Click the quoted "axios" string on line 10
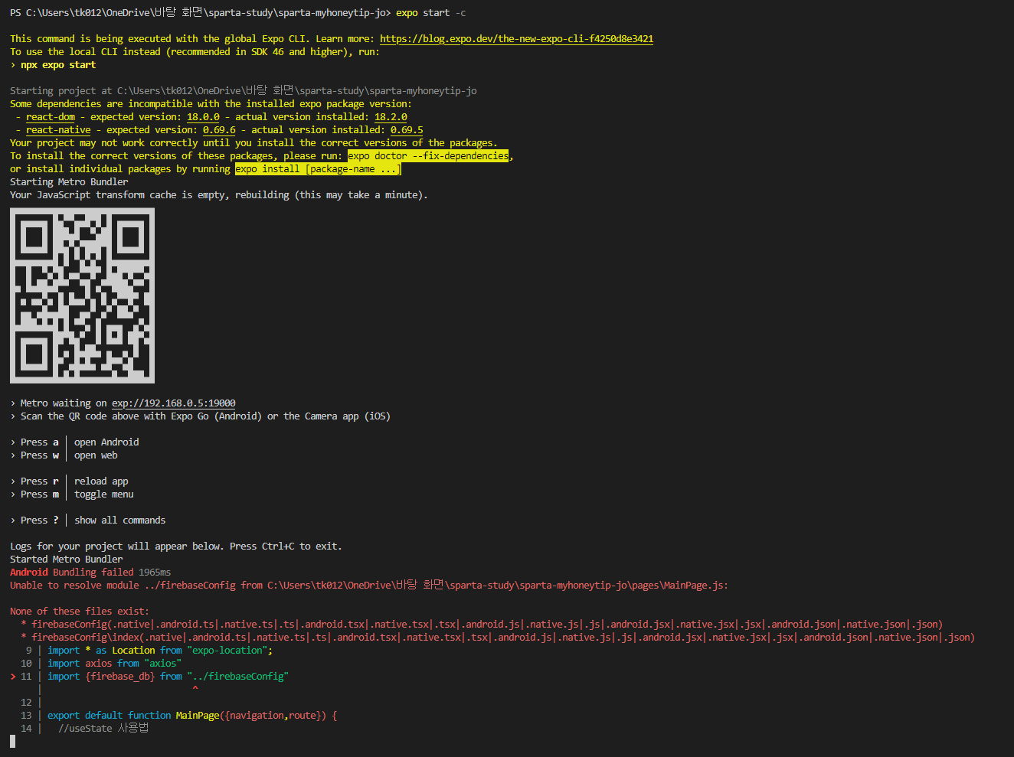This screenshot has width=1014, height=757. tap(163, 664)
